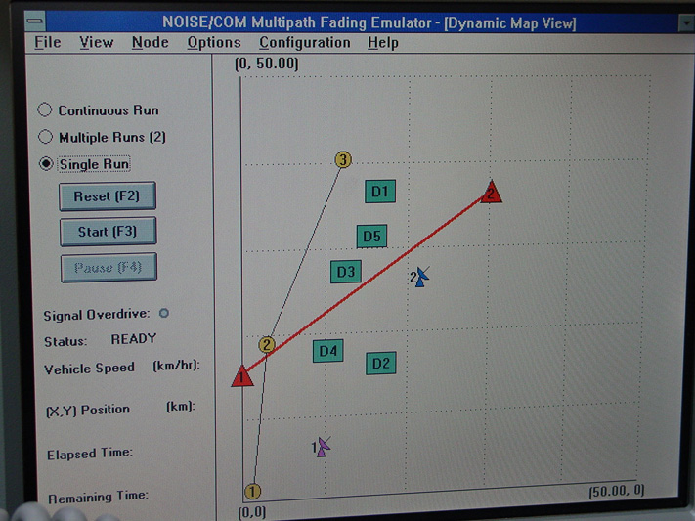Select the Continuous Run radio button
The height and width of the screenshot is (521, 695).
tap(45, 109)
